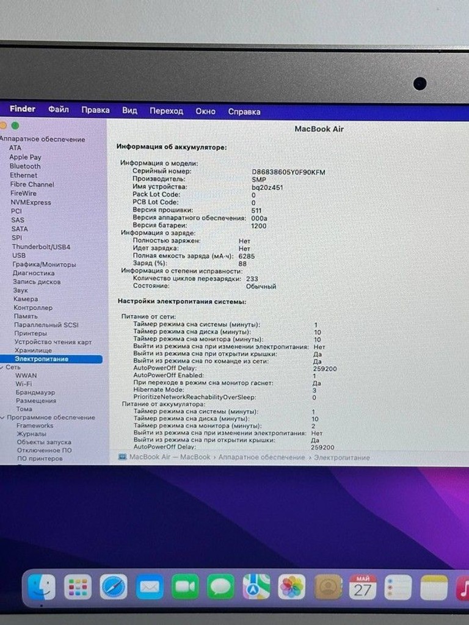Open Contacts from the Dock
Viewport: 469px width, 625px height.
(328, 587)
